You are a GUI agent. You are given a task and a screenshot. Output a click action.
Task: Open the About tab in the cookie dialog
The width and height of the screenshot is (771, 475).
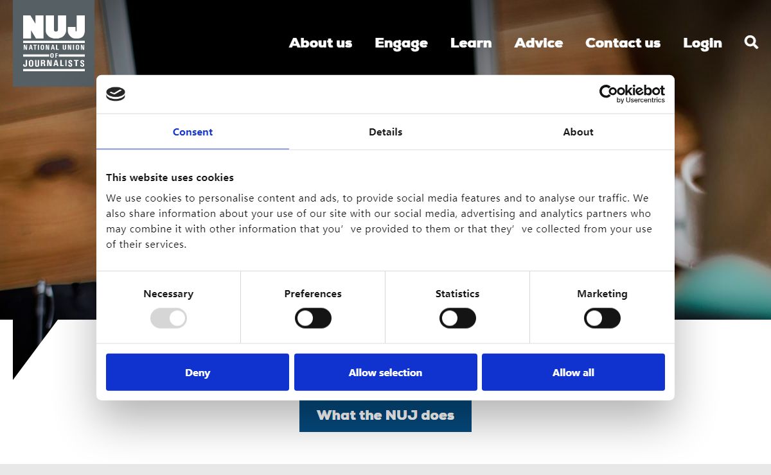(x=578, y=132)
